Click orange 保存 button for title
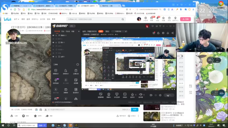Screen dimensions: 228x128 point(101,31)
